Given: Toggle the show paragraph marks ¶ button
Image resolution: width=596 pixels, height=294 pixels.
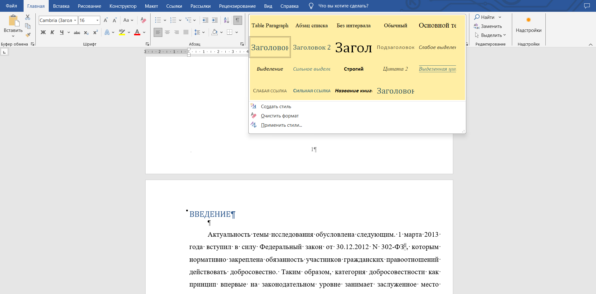Looking at the screenshot, I should pyautogui.click(x=237, y=20).
